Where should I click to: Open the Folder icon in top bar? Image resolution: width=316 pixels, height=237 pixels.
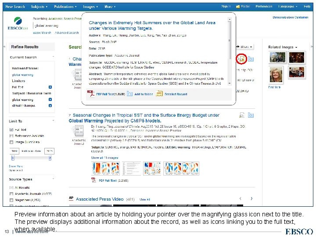pyautogui.click(x=238, y=7)
